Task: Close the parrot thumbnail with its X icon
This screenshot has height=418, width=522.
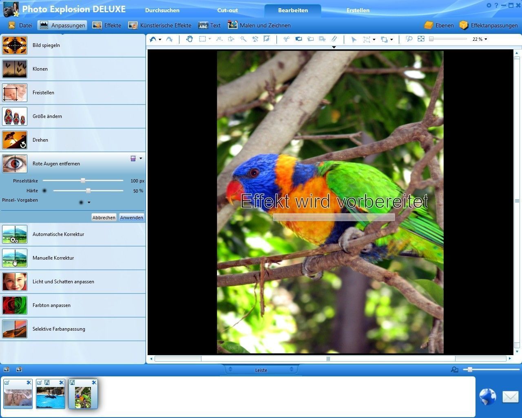Action: tap(94, 382)
